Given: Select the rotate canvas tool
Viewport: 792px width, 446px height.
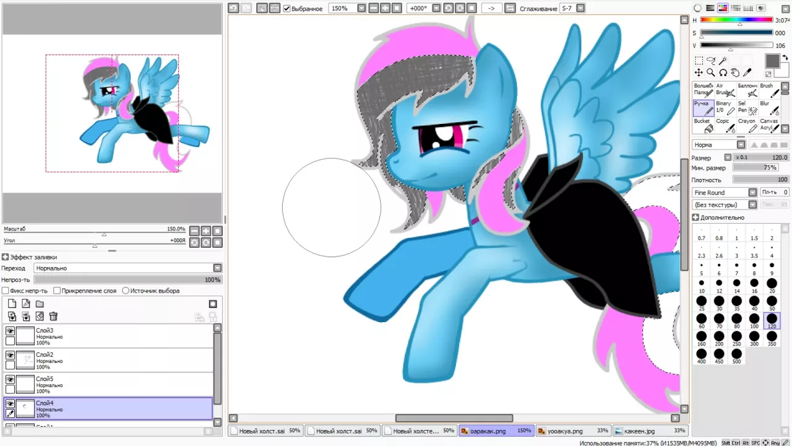Looking at the screenshot, I should pyautogui.click(x=723, y=72).
